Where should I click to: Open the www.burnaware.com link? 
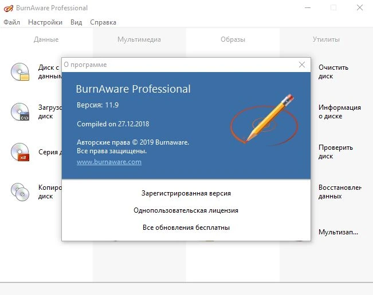109,162
